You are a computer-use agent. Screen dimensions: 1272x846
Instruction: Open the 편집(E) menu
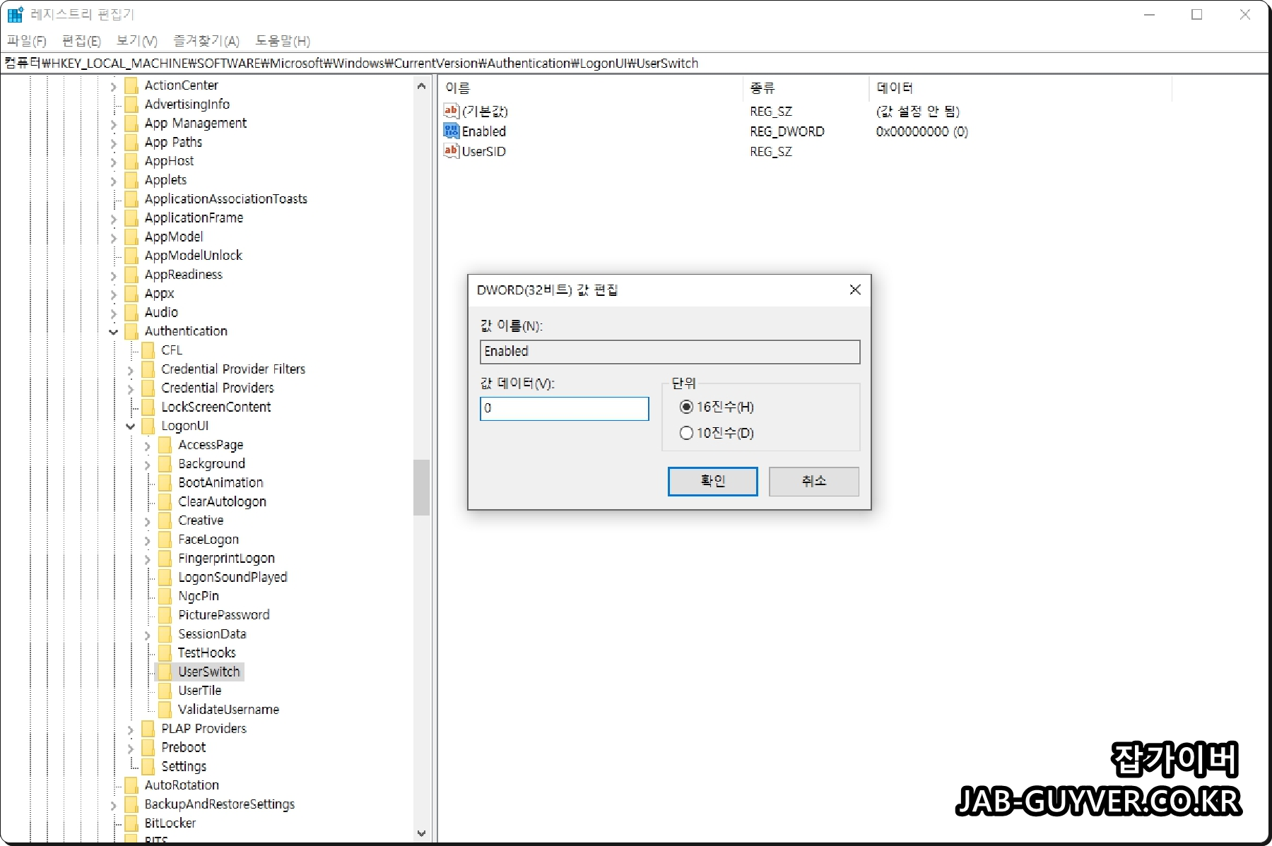pos(81,41)
